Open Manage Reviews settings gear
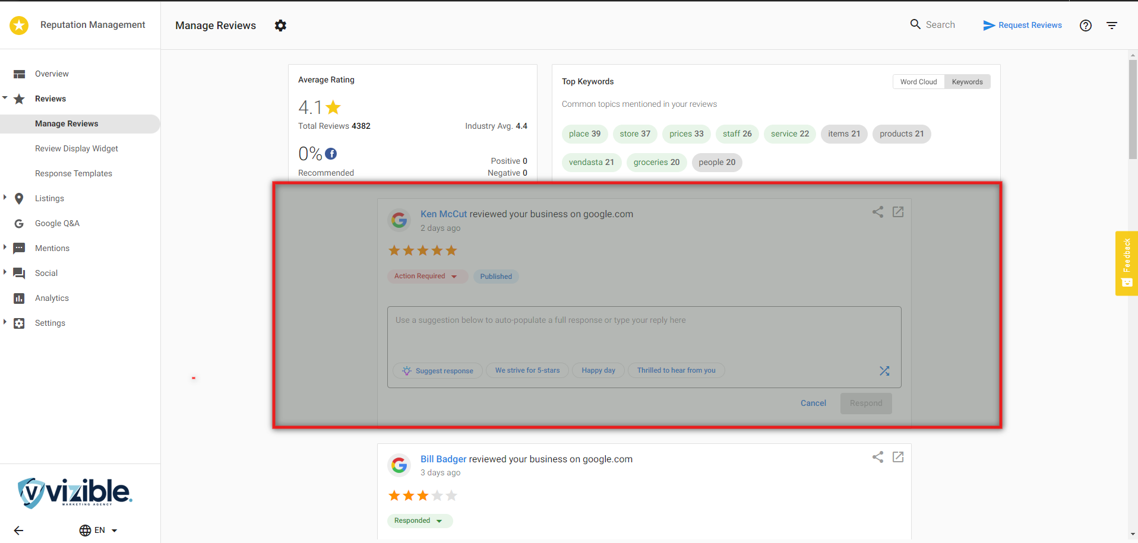Screen dimensions: 1138x543 (280, 26)
